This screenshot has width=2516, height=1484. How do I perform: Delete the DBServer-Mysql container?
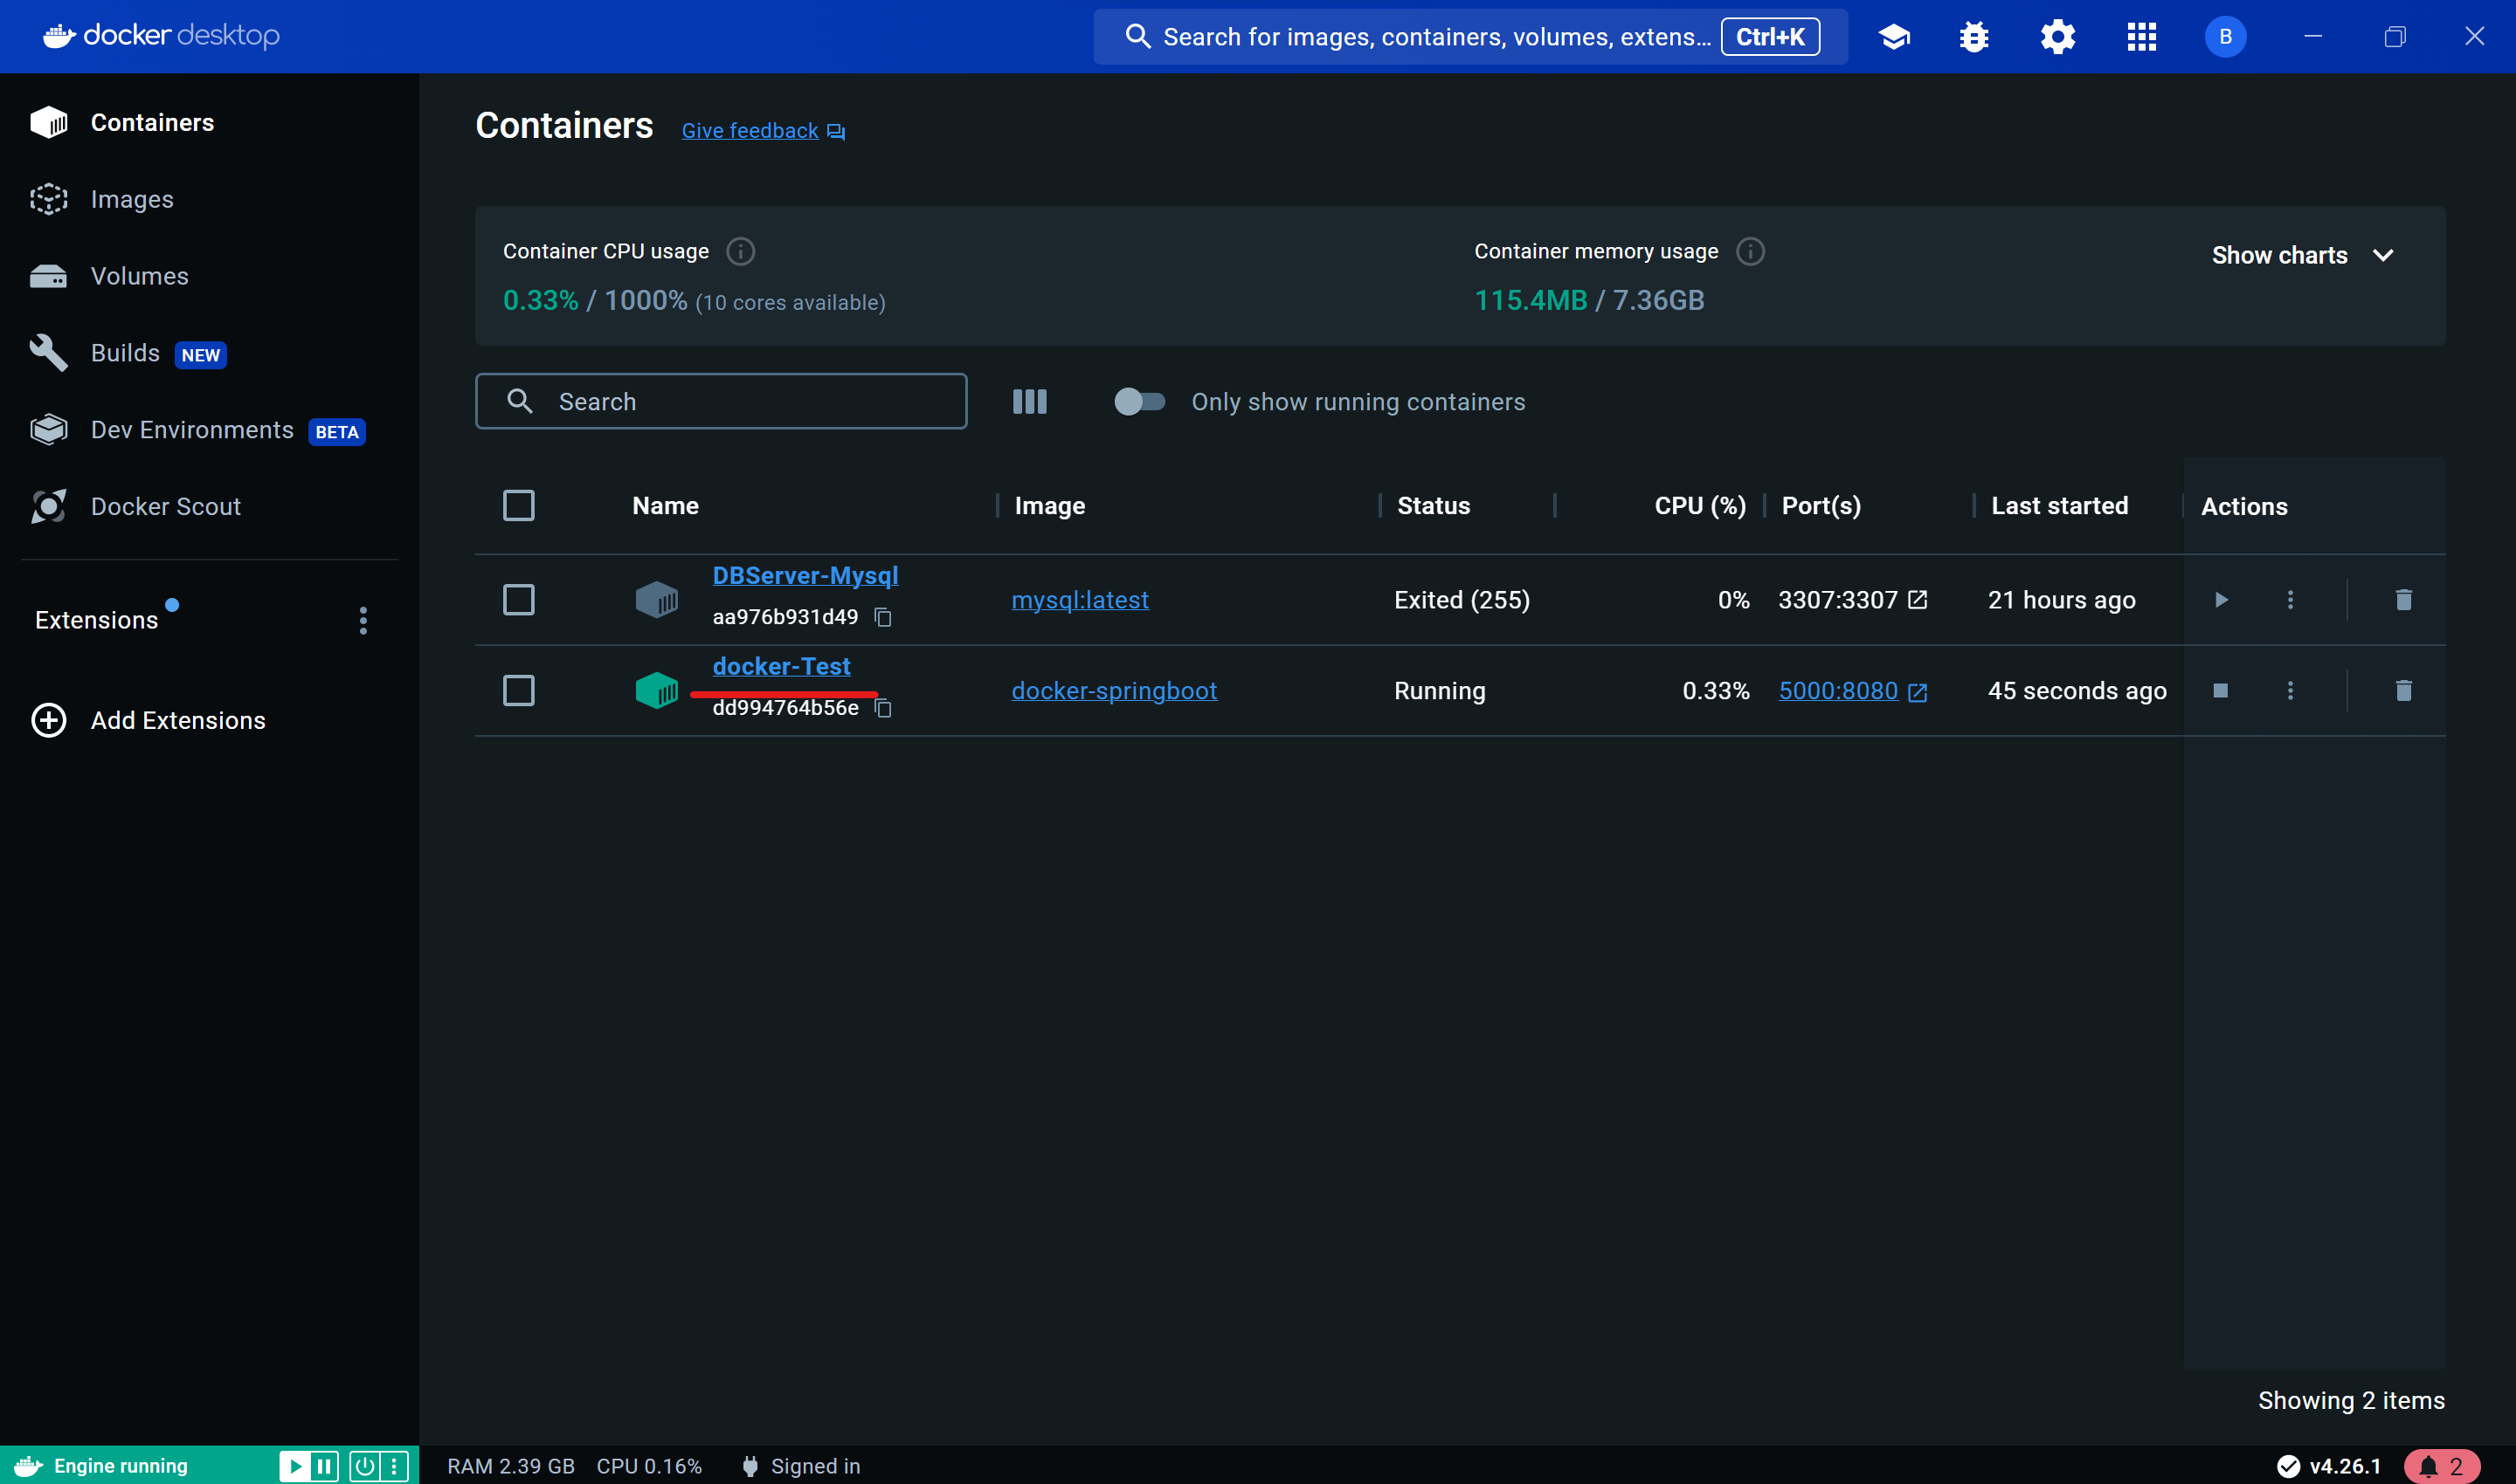click(x=2403, y=600)
